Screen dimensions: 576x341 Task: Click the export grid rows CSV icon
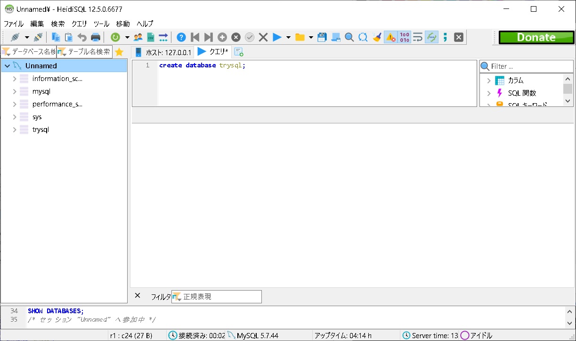tap(151, 37)
